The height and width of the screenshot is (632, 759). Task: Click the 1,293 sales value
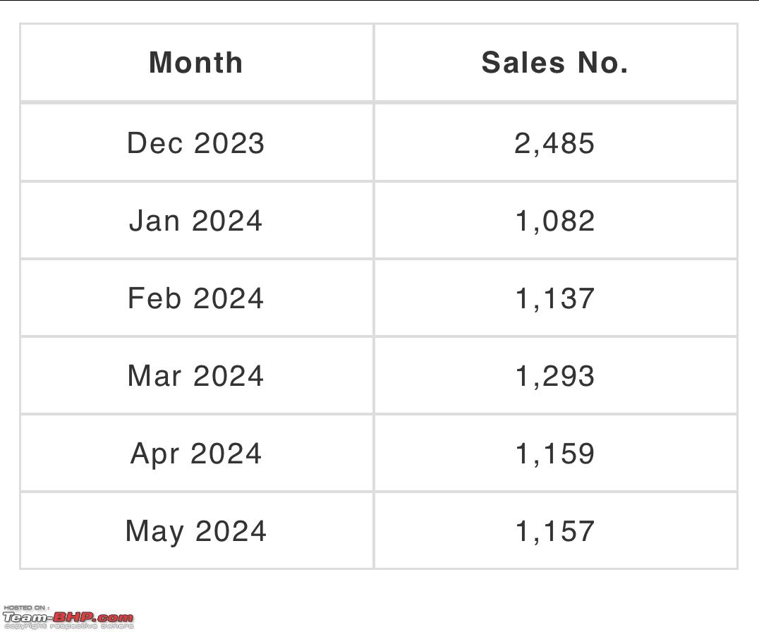(x=554, y=377)
